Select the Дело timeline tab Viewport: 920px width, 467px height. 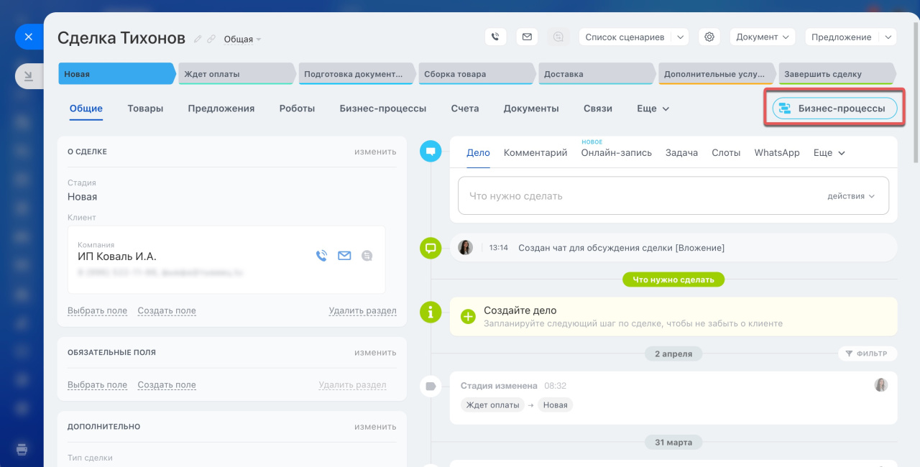[478, 152]
